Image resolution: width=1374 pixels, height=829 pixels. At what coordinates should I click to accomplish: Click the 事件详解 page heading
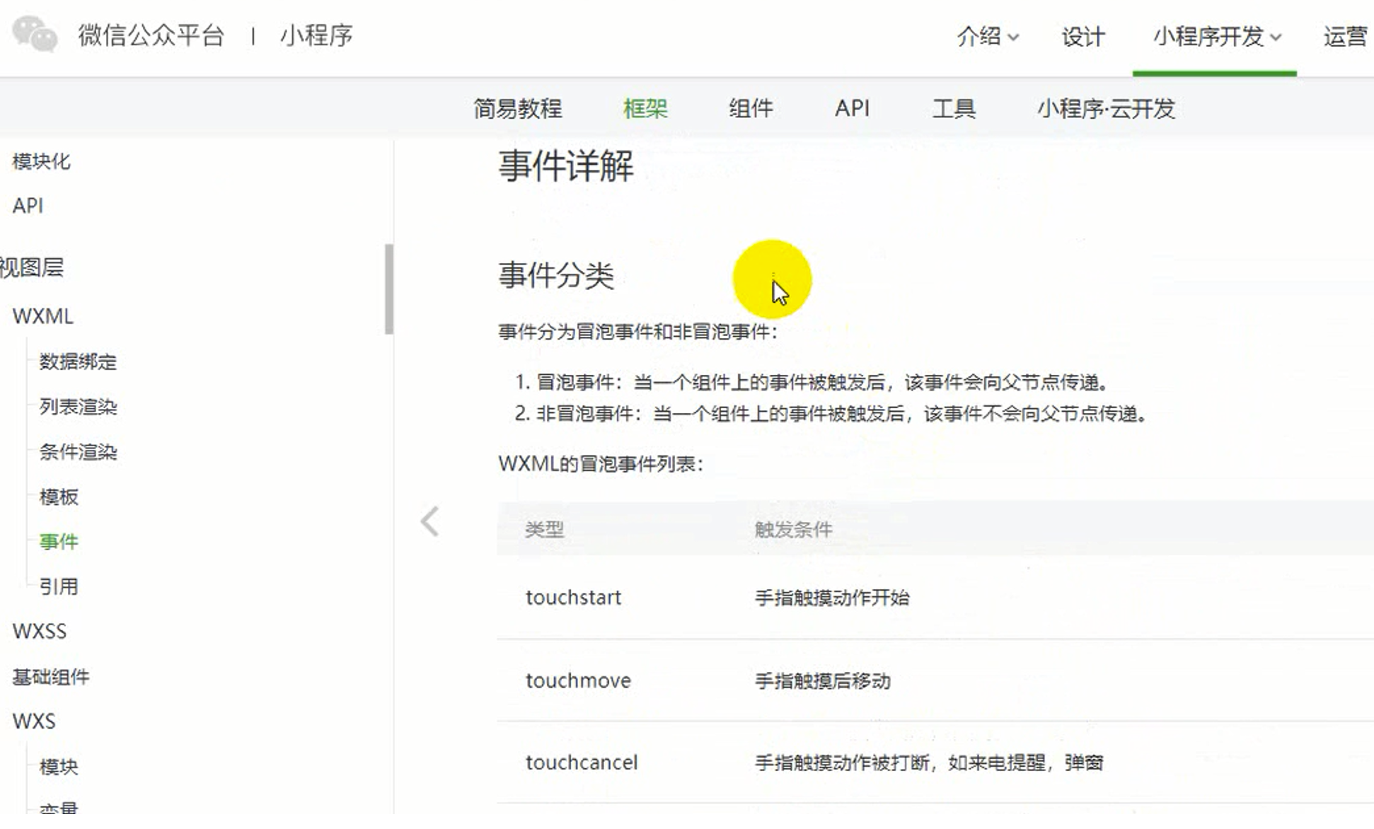(x=566, y=166)
